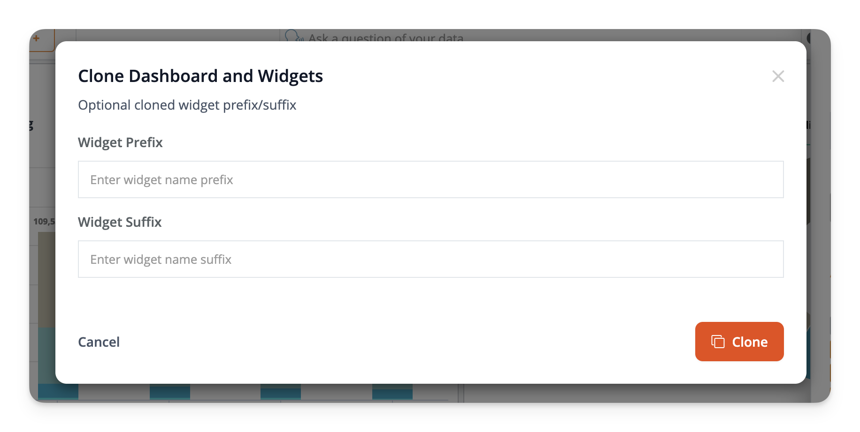Click the Widget Suffix label
This screenshot has height=432, width=860.
(119, 222)
